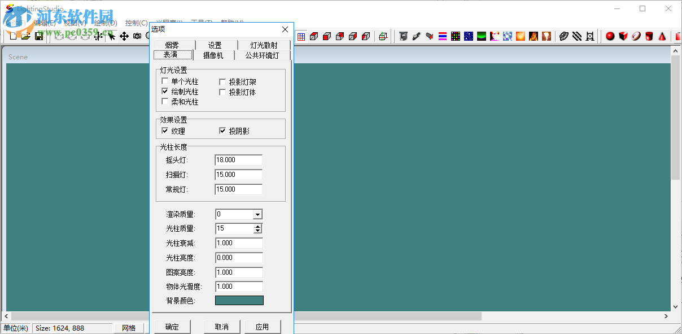The width and height of the screenshot is (682, 334).
Task: Enable the 投影灯架 checkbox
Action: click(222, 81)
